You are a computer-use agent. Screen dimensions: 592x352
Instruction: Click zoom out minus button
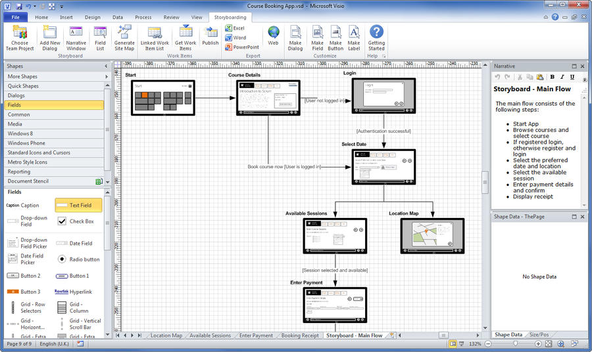click(x=488, y=343)
